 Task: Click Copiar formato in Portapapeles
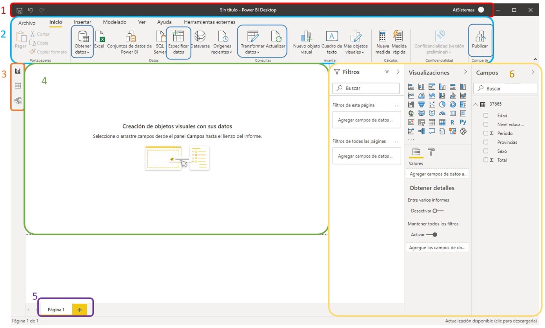48,52
